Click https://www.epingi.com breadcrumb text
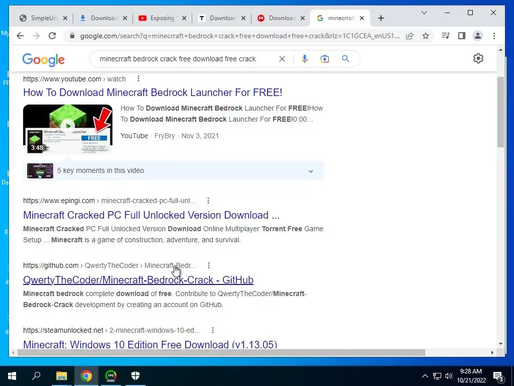 (x=59, y=201)
